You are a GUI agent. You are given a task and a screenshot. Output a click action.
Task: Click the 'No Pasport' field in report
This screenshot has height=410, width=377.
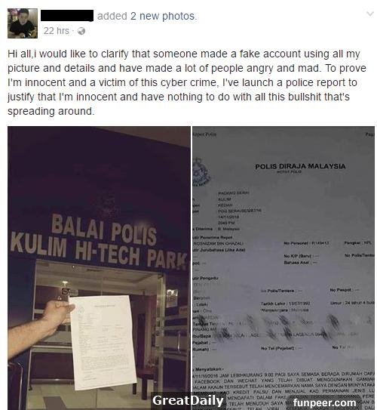pyautogui.click(x=345, y=290)
